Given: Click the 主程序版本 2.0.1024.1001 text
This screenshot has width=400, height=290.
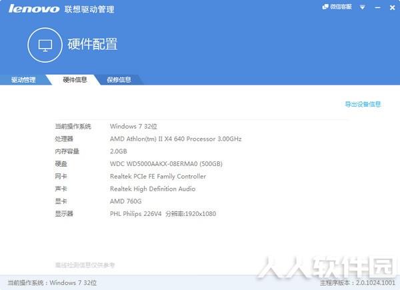Looking at the screenshot, I should pyautogui.click(x=357, y=283).
